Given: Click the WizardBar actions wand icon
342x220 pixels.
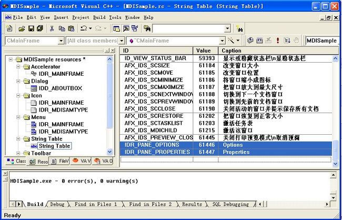Looking at the screenshot, I should point(231,41).
